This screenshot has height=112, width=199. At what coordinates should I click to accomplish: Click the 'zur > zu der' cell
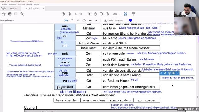(x=147, y=100)
